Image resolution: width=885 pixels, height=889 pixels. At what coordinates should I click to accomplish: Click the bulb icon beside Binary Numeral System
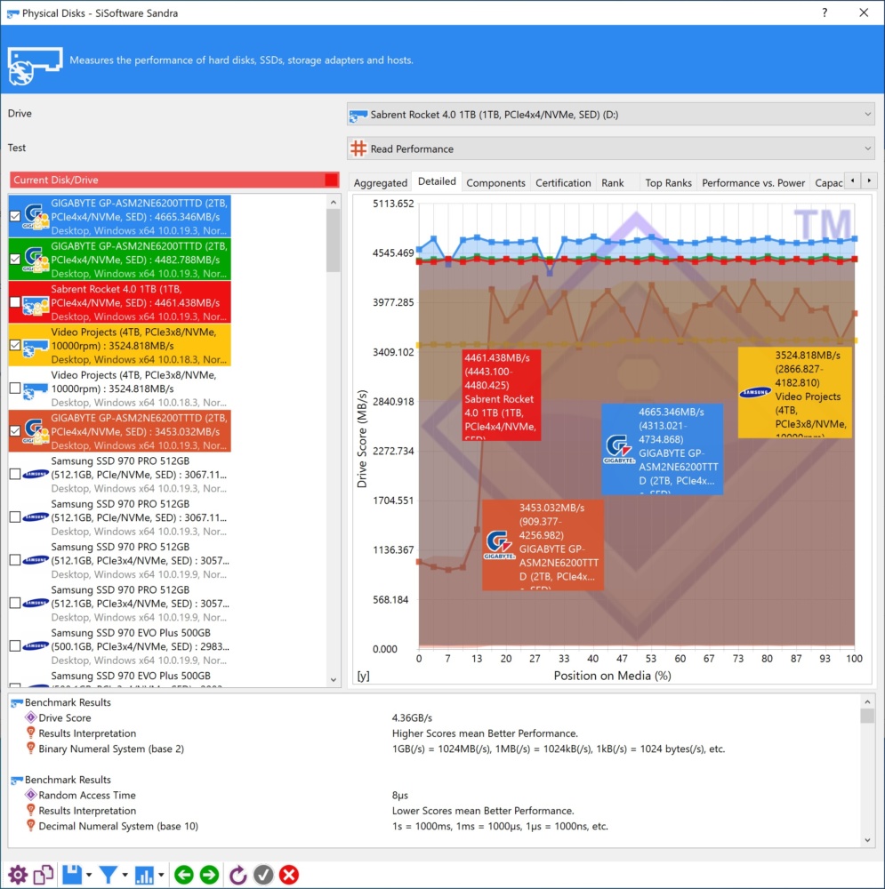pyautogui.click(x=30, y=749)
